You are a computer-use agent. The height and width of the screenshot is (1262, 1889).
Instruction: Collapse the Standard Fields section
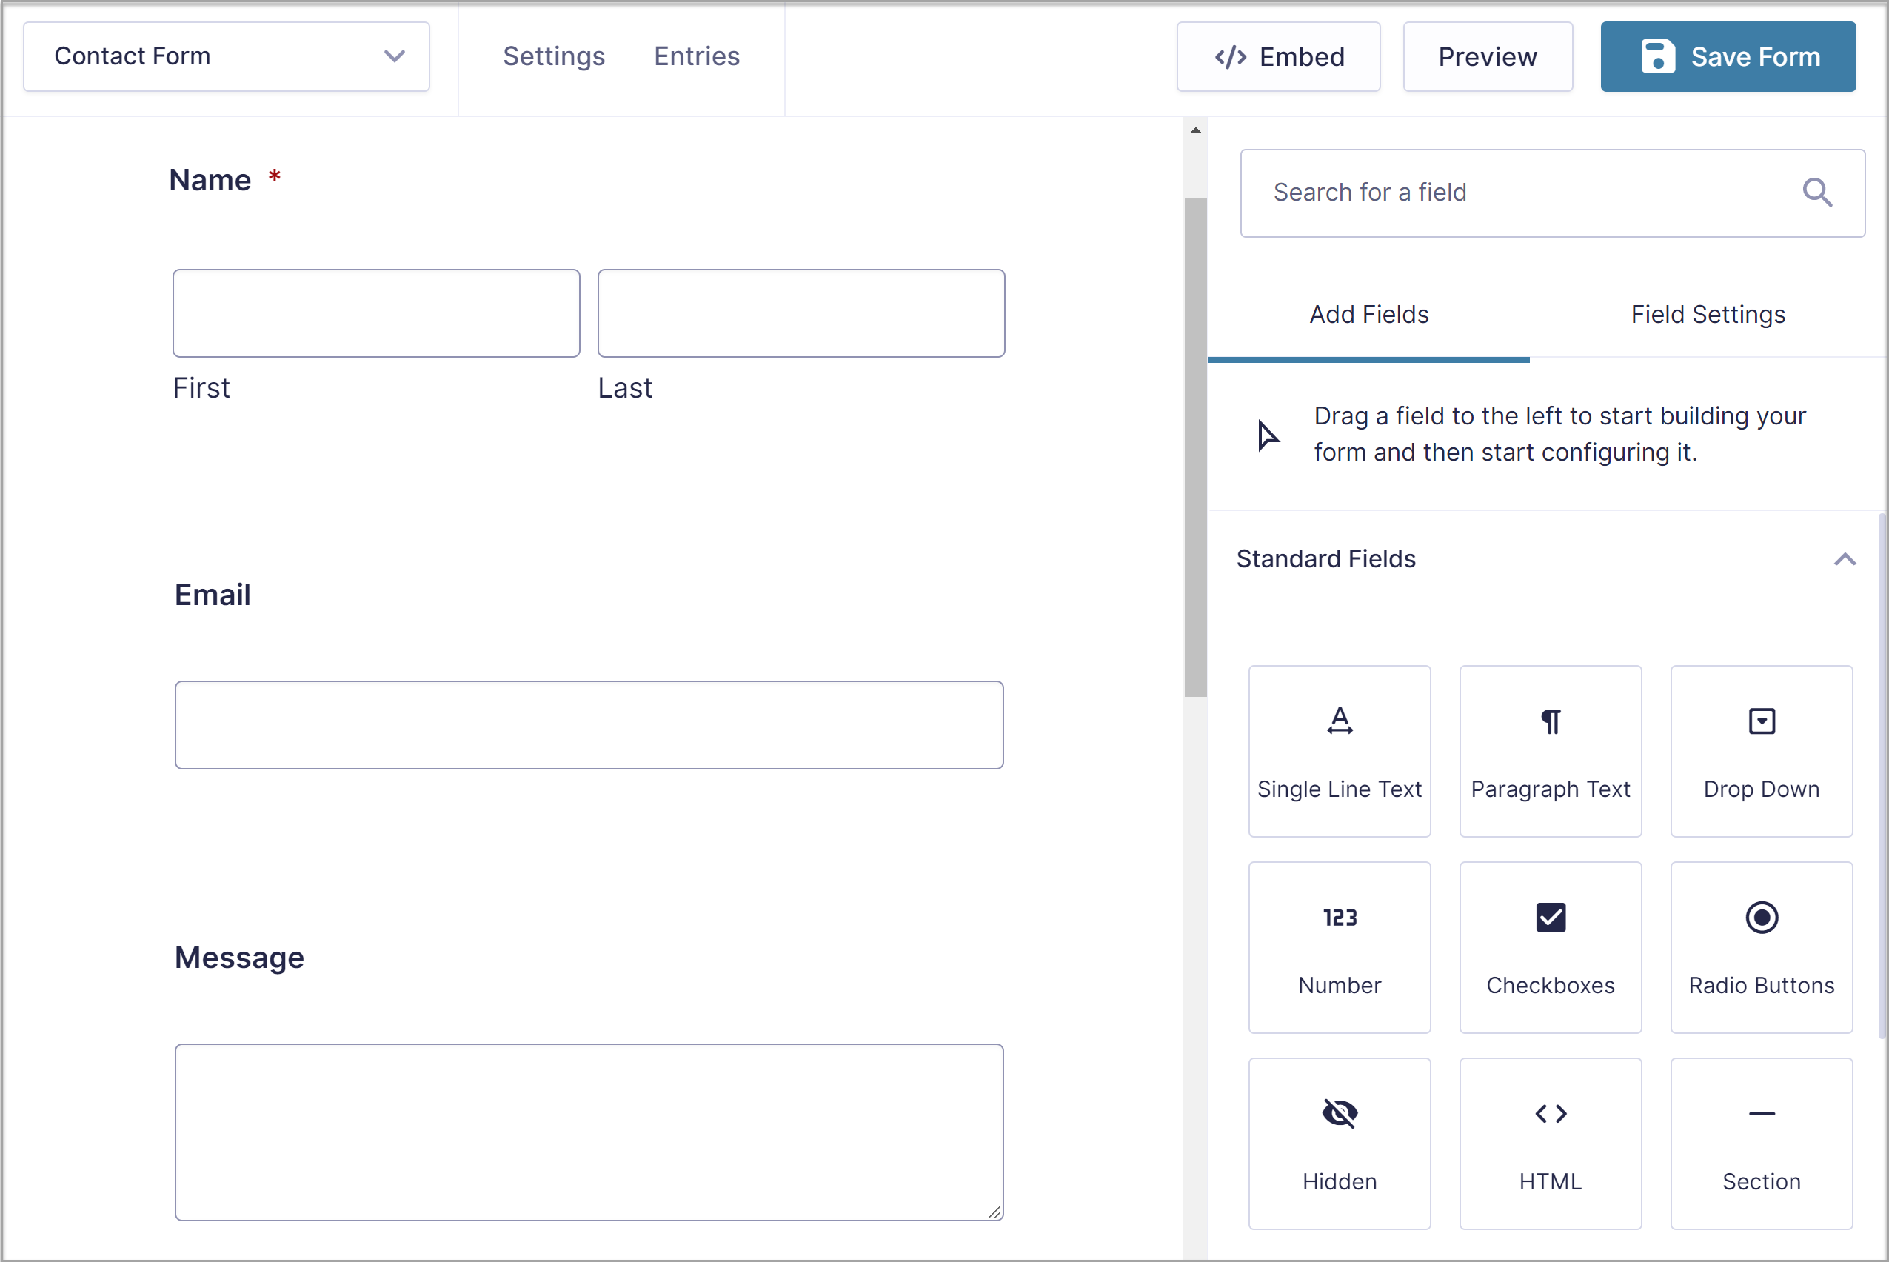point(1845,559)
